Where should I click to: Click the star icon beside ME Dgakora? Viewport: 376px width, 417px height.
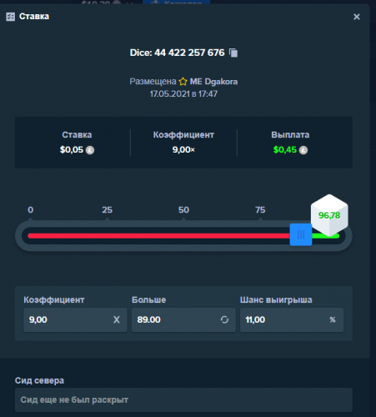tap(183, 82)
